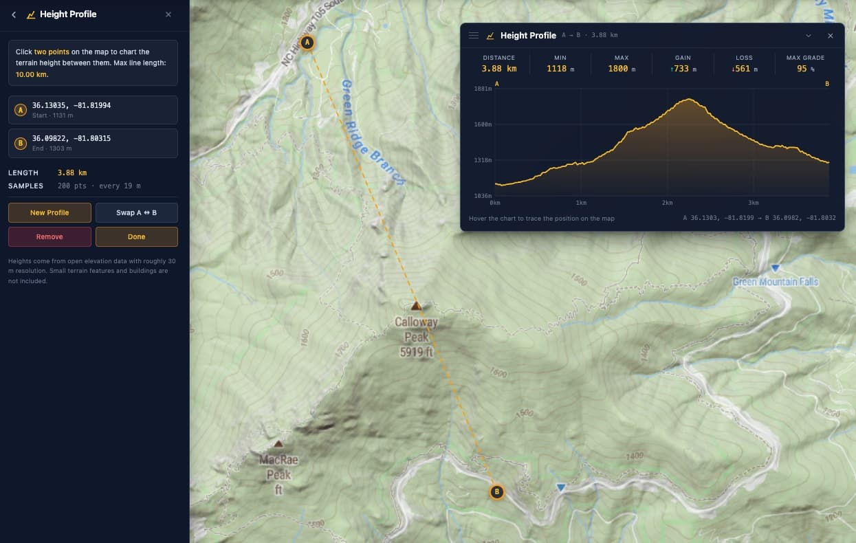Click marker B on the map

(496, 491)
